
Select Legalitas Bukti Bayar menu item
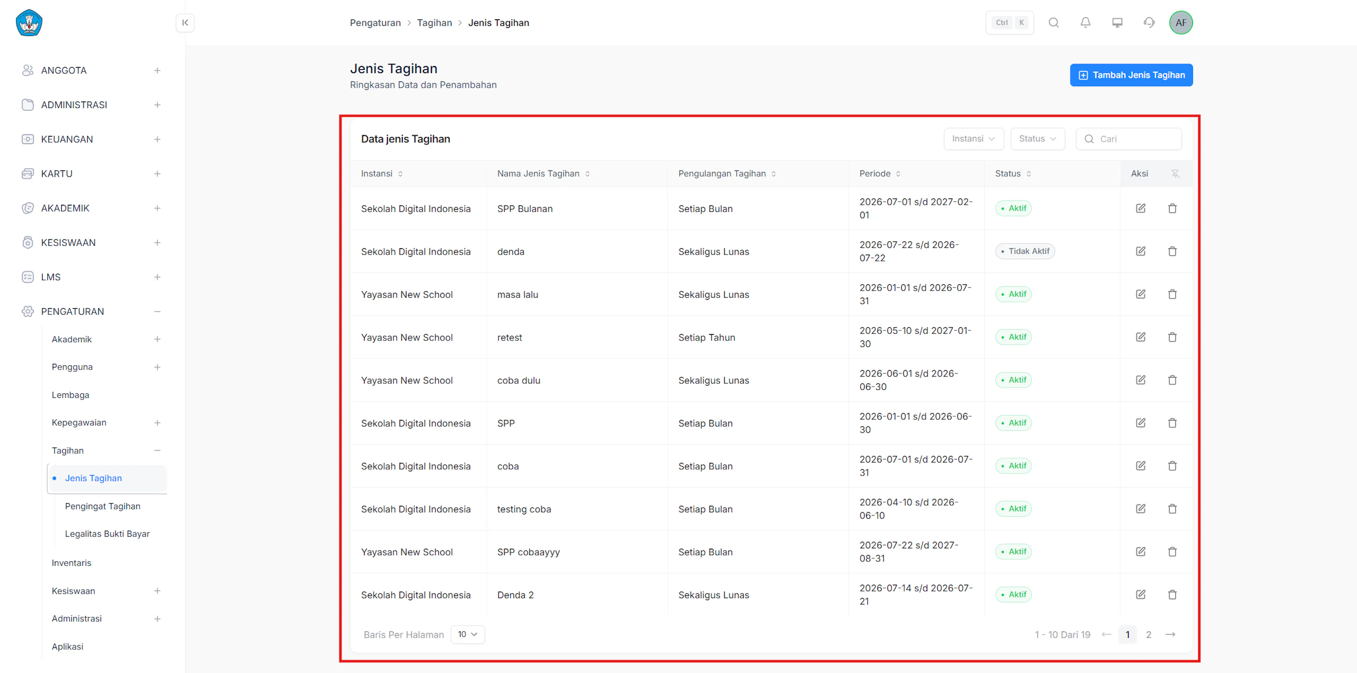(107, 534)
